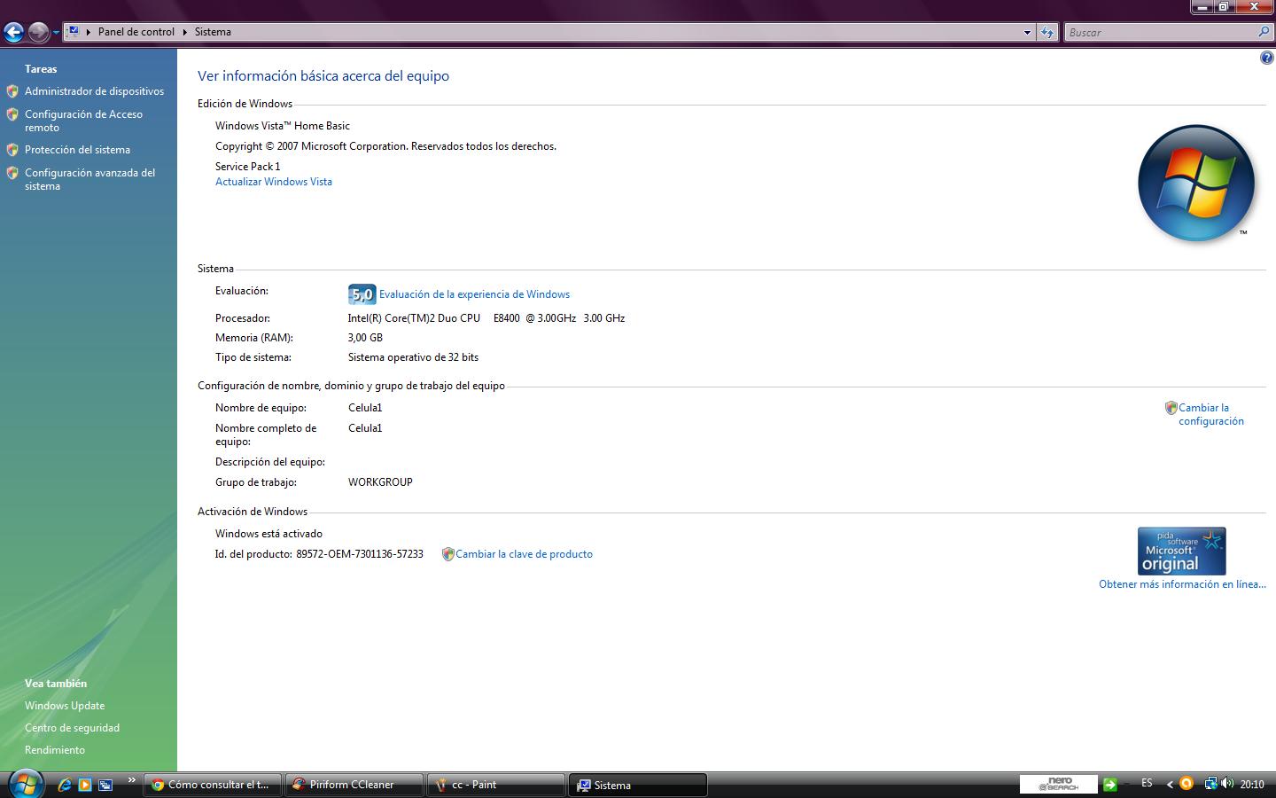Viewport: 1276px width, 798px height.
Task: Click 'Sistema operativo de 32 bits' text
Action: [413, 357]
